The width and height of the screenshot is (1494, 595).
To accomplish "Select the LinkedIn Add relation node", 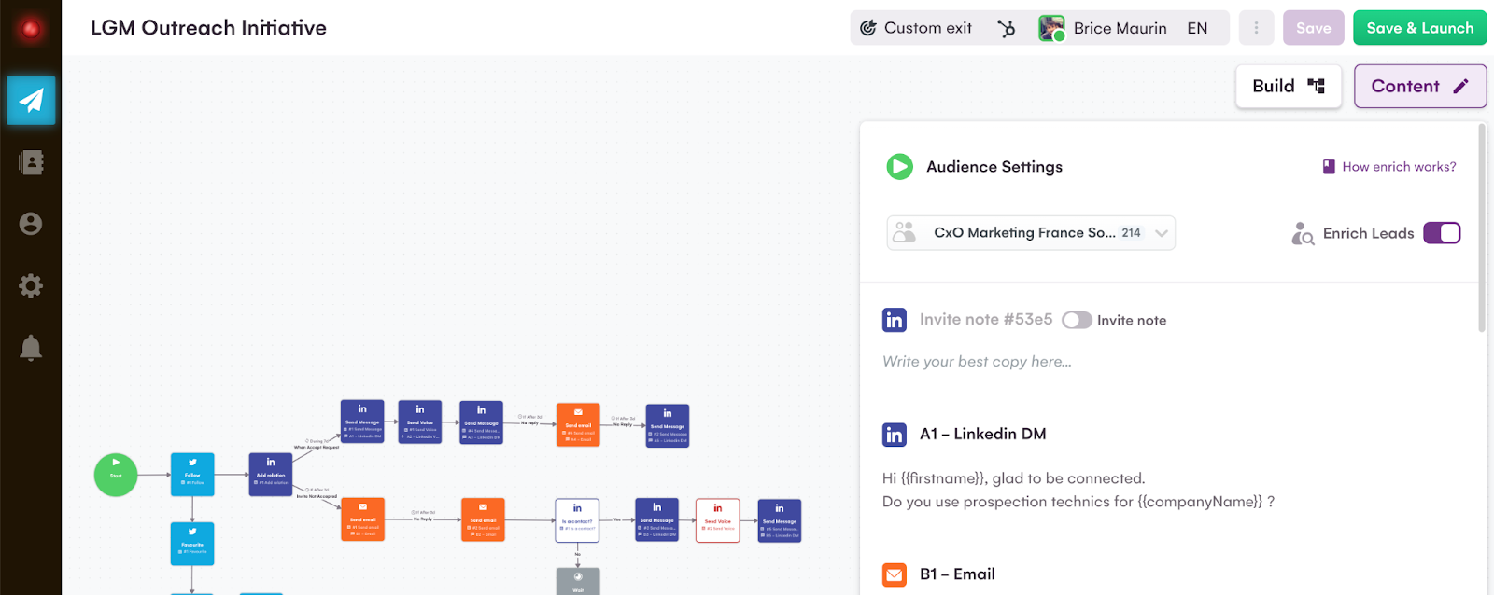I will tap(271, 474).
